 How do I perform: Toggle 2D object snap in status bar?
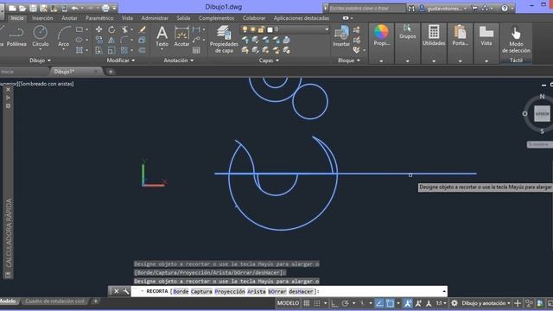[390, 303]
